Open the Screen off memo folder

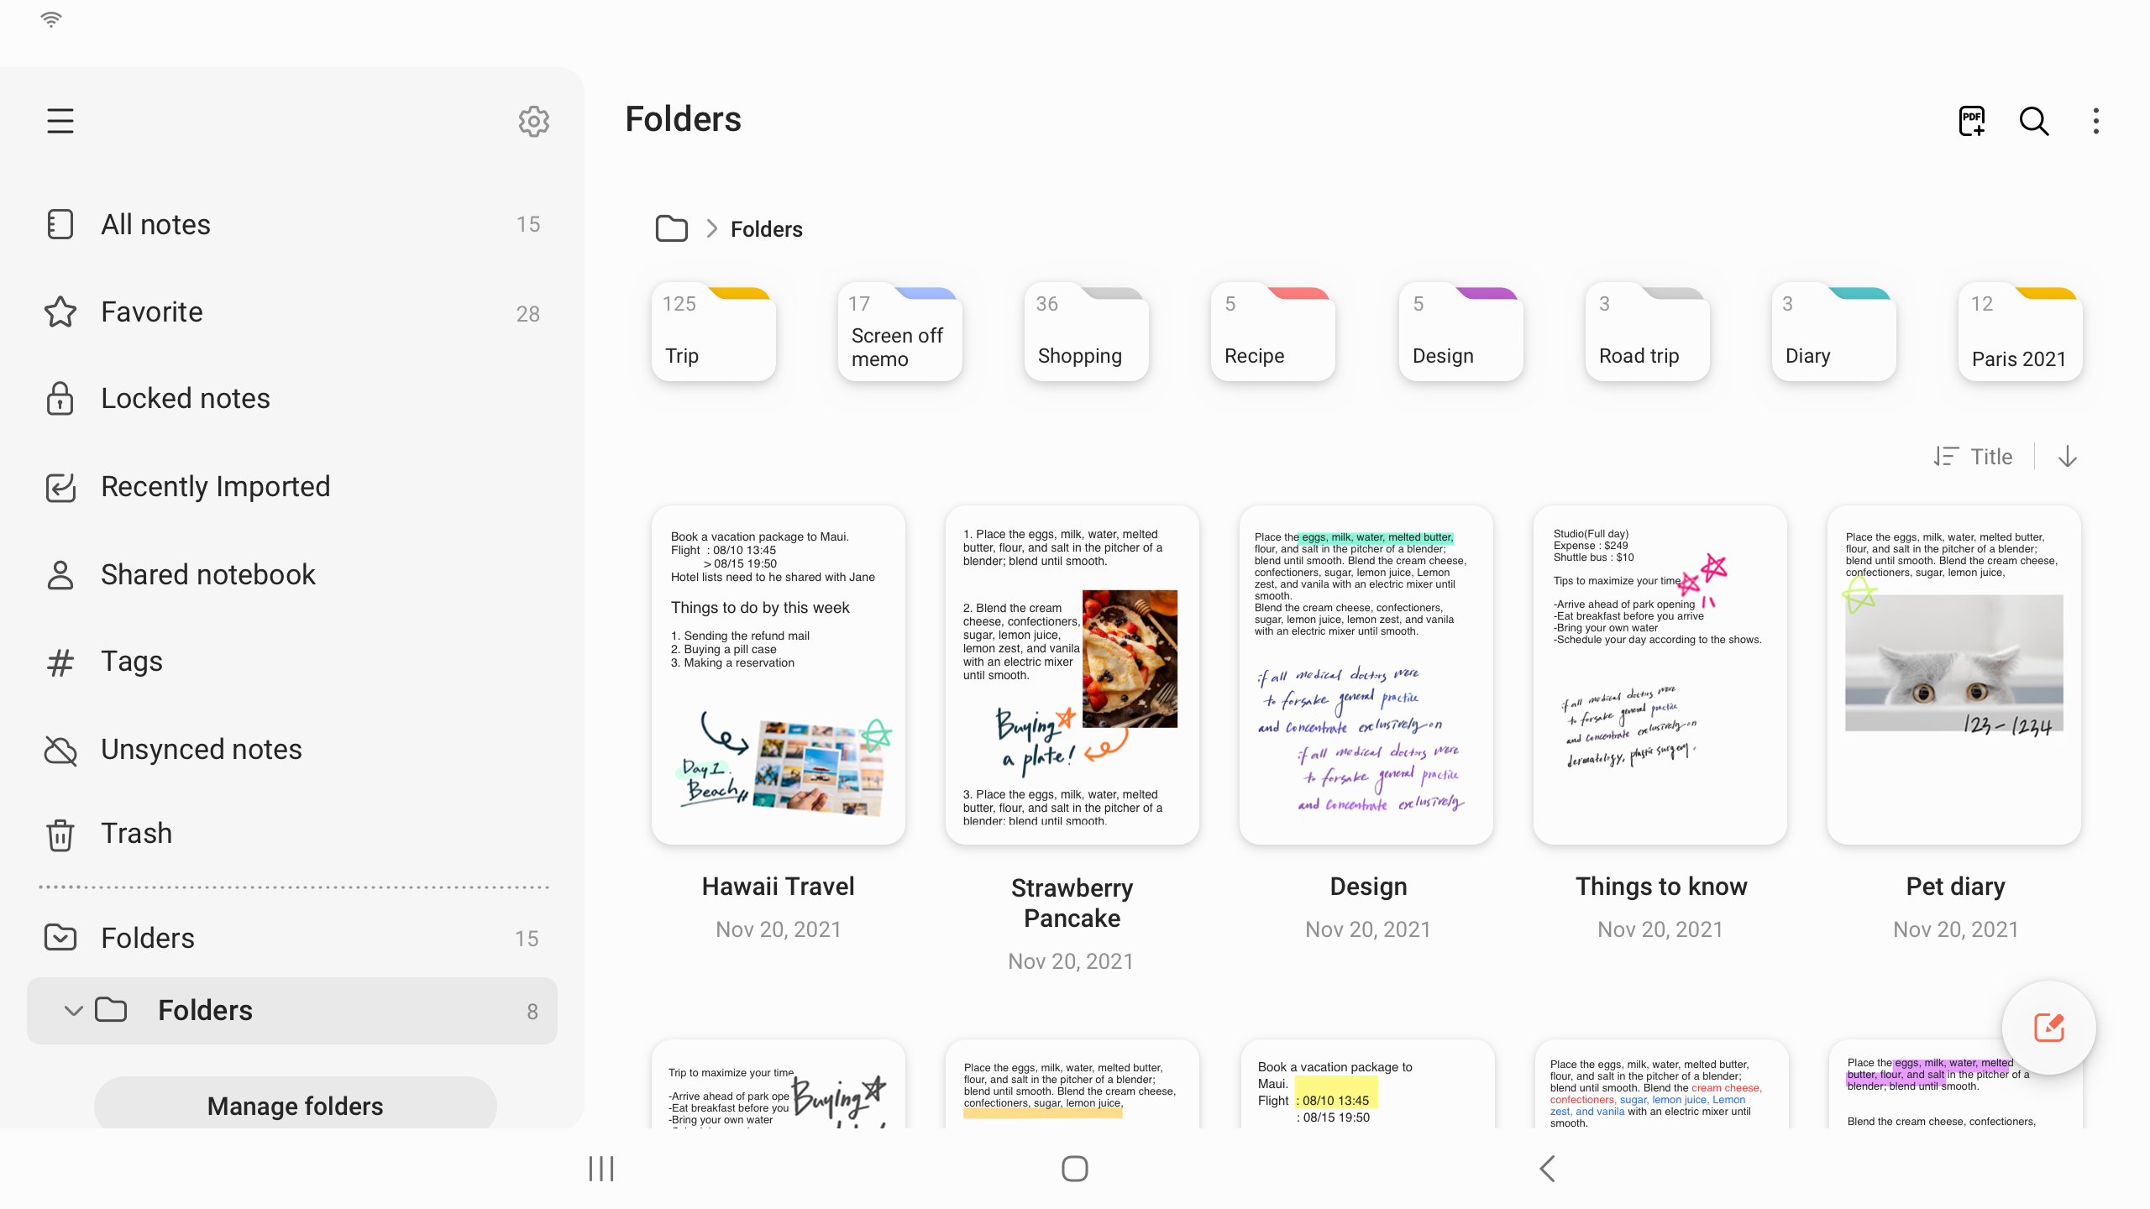point(899,336)
